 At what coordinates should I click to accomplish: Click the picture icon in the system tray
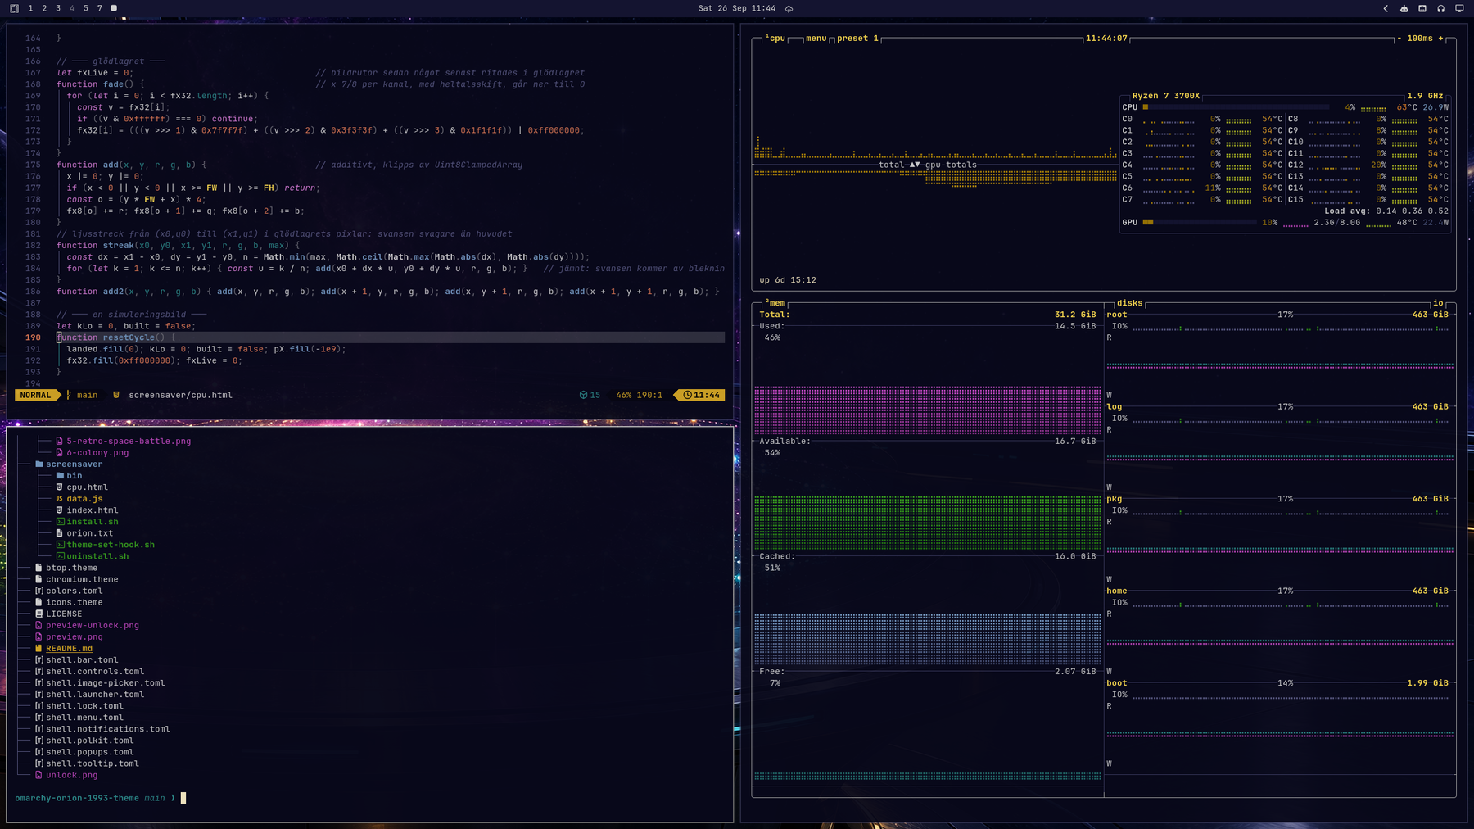(x=1422, y=8)
